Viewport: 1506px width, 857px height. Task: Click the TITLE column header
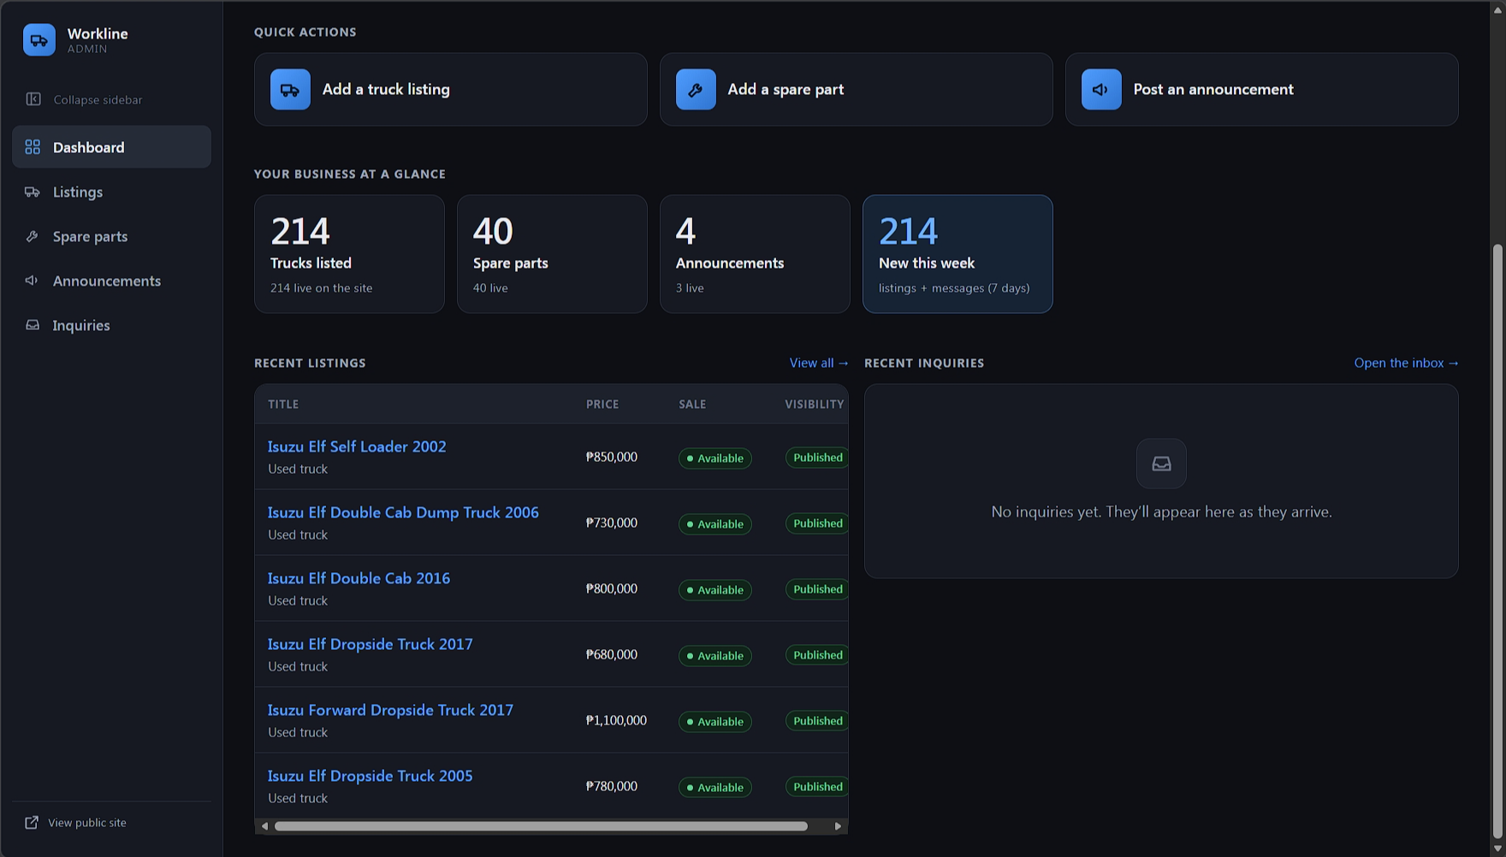pyautogui.click(x=283, y=405)
